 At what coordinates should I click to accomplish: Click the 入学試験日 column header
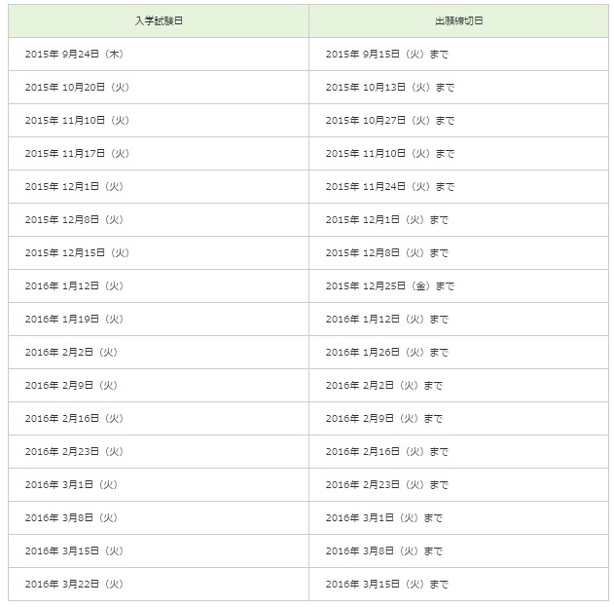coord(159,20)
